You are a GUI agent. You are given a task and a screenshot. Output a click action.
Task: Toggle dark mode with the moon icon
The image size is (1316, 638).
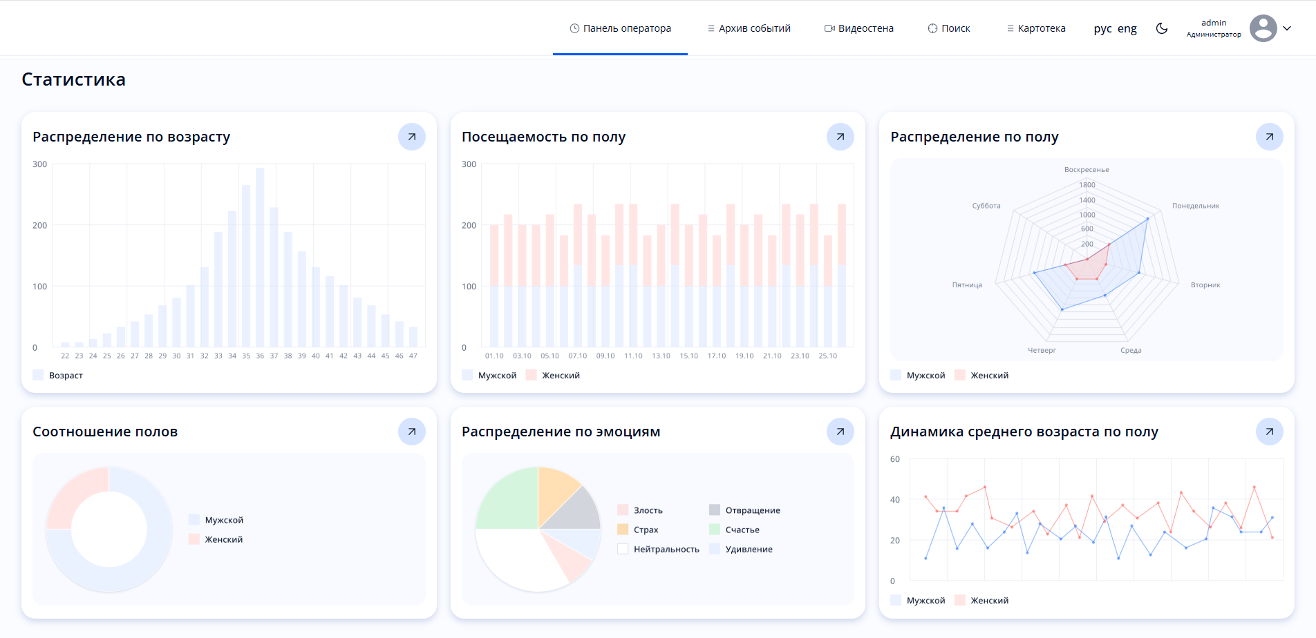pyautogui.click(x=1162, y=28)
